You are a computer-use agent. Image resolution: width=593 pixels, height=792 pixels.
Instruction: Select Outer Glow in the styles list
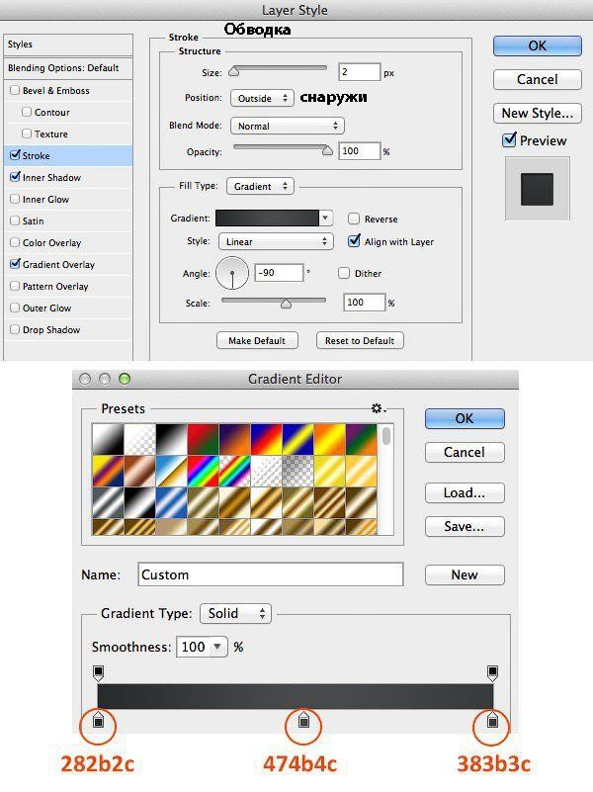(46, 308)
